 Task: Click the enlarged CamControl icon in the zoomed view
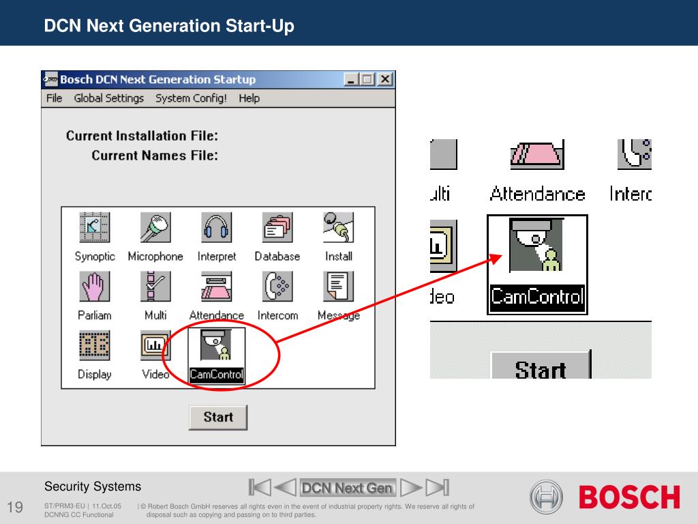[x=537, y=245]
